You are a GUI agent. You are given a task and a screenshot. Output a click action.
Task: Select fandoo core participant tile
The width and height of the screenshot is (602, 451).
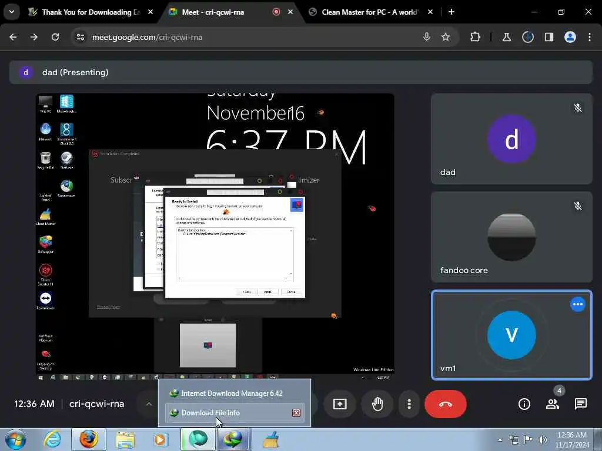tap(511, 237)
